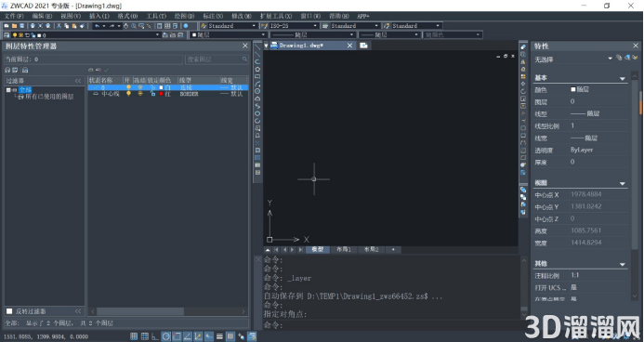Collapse the 全部 filter tree node
Image resolution: width=644 pixels, height=342 pixels.
coord(8,90)
